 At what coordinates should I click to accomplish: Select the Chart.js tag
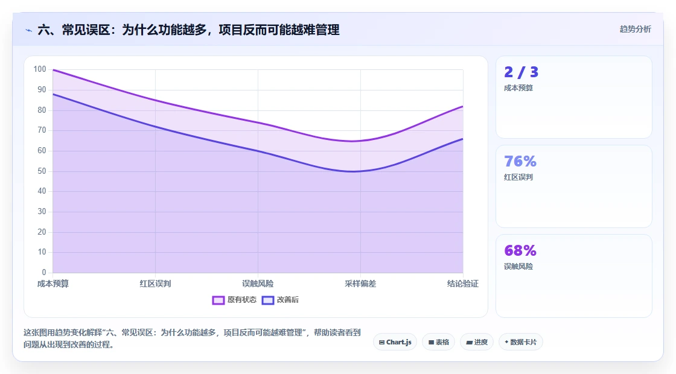(395, 342)
